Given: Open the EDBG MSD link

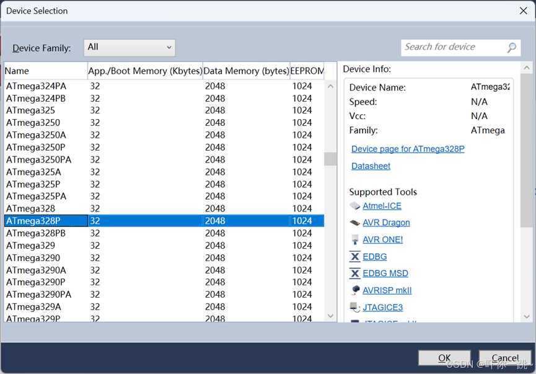Looking at the screenshot, I should (385, 273).
